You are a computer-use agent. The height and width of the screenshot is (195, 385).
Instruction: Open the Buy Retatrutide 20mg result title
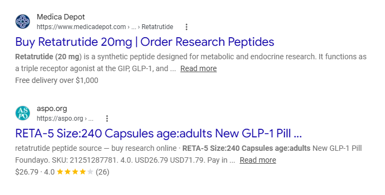(x=144, y=42)
